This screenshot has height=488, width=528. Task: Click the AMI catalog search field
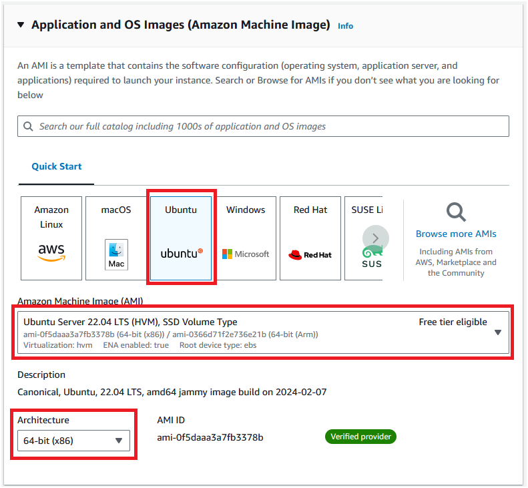[263, 126]
